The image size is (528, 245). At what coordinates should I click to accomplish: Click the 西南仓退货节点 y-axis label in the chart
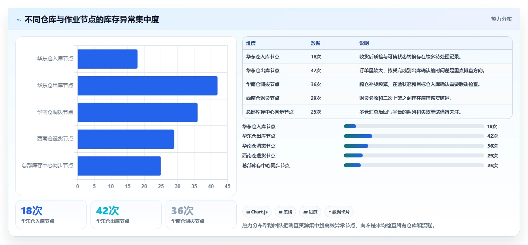tap(55, 139)
